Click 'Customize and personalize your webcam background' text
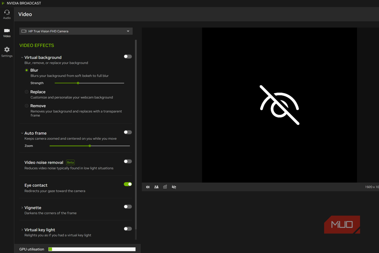 (72, 97)
